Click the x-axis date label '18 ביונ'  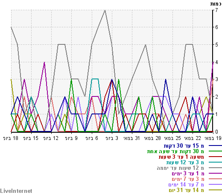[x=11, y=138]
